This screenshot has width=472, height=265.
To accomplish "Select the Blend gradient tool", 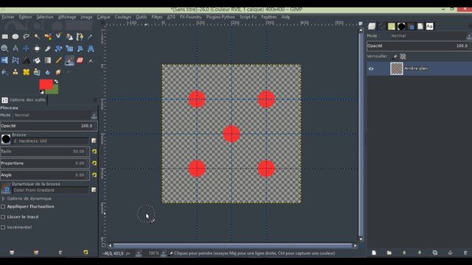I will tap(48, 60).
